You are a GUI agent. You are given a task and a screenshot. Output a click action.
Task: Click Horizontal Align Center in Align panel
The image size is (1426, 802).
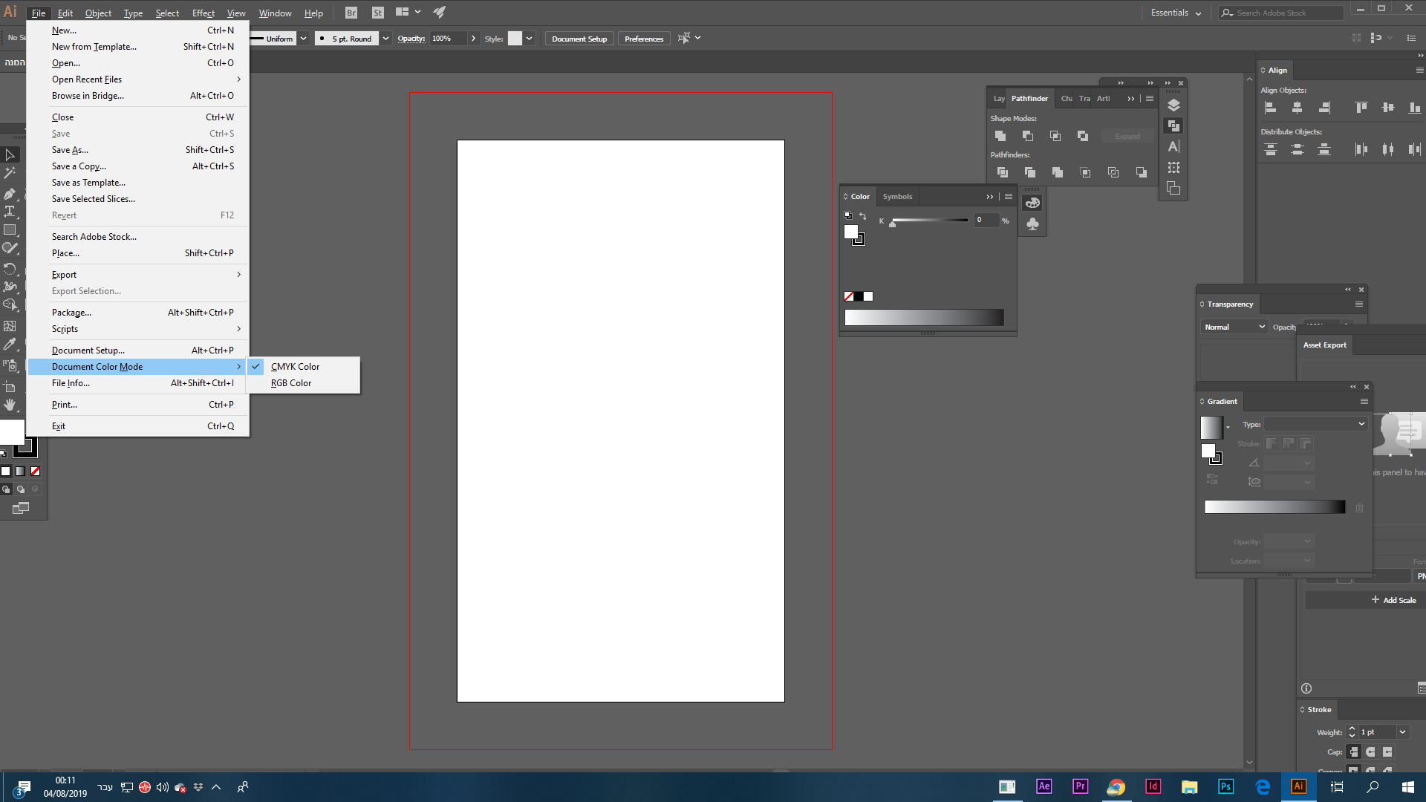pyautogui.click(x=1298, y=107)
